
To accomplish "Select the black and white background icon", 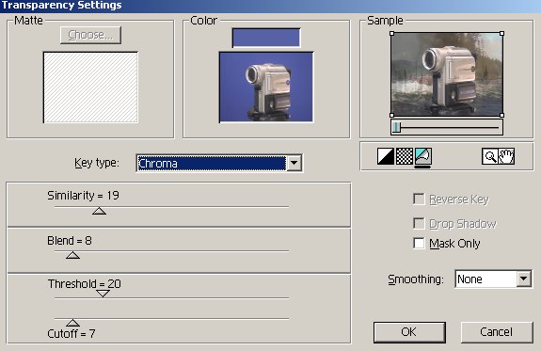I will [x=386, y=156].
